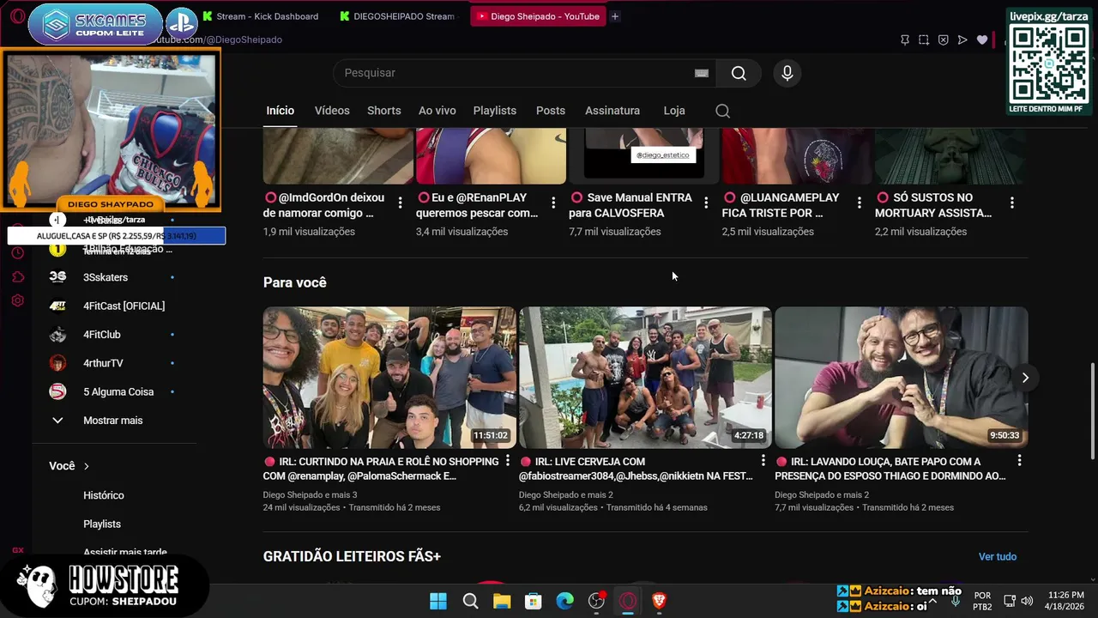
Task: Open the channel search magnifier icon
Action: point(722,111)
